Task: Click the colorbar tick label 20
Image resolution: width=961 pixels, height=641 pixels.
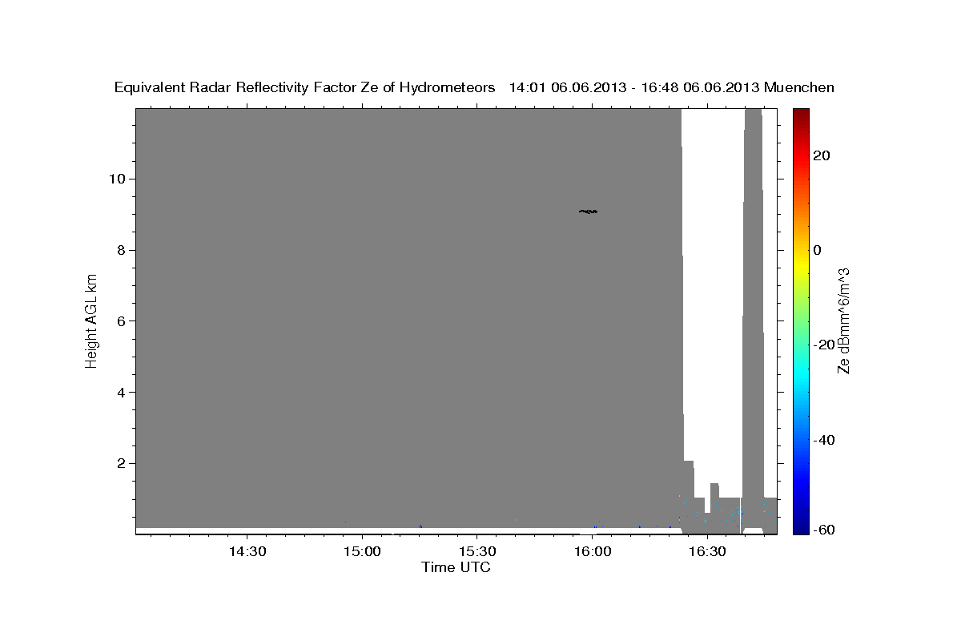Action: (x=821, y=155)
